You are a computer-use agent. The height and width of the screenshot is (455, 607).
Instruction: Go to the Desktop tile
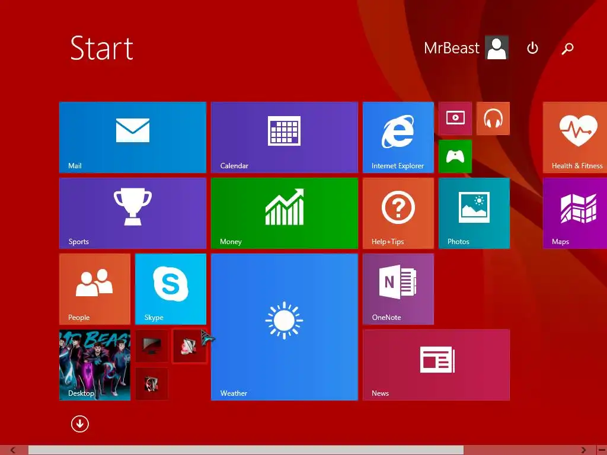pyautogui.click(x=95, y=365)
